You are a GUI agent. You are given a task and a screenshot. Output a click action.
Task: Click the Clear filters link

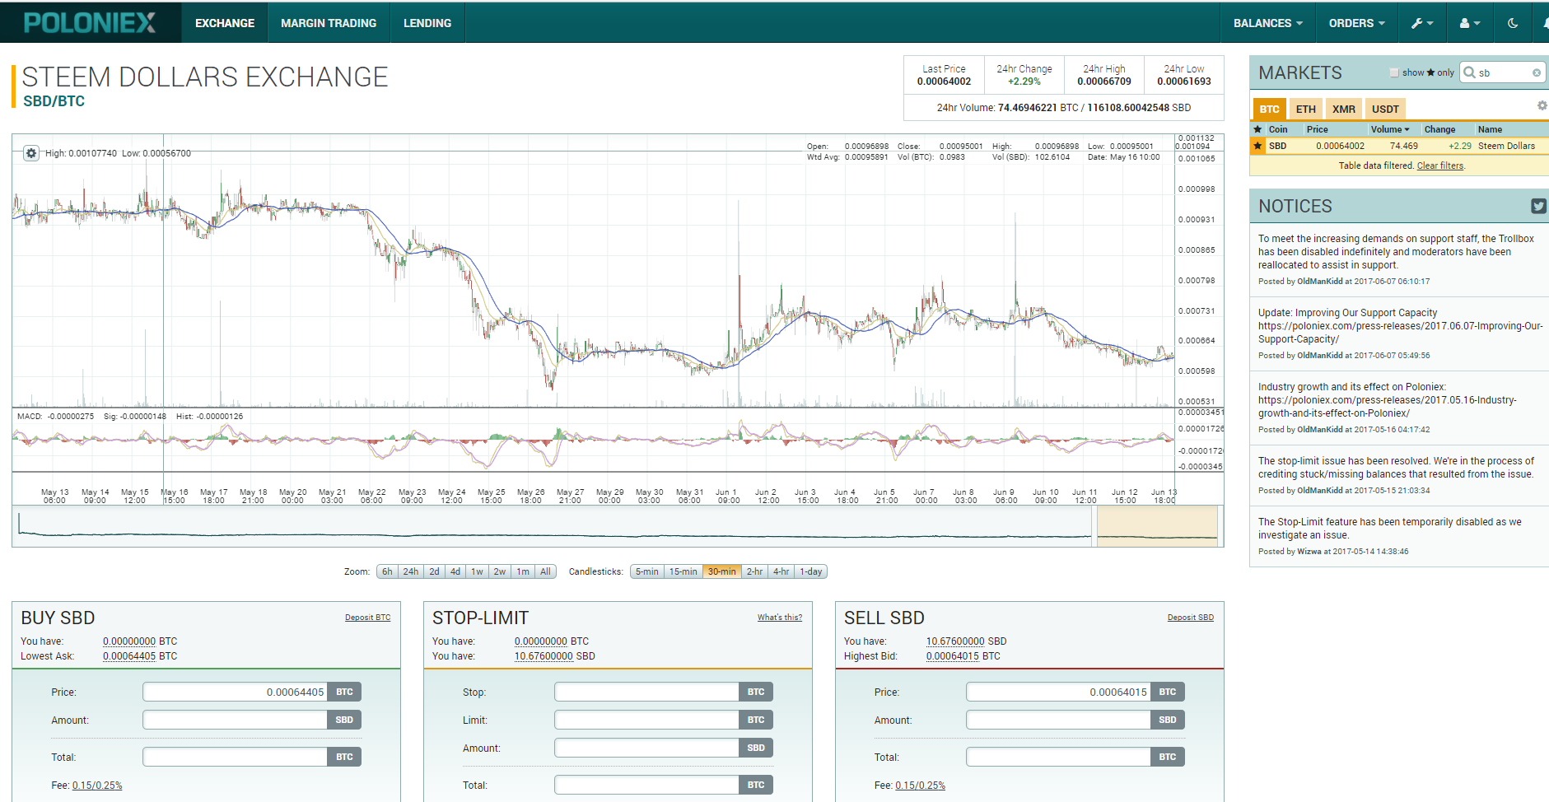[x=1440, y=166]
